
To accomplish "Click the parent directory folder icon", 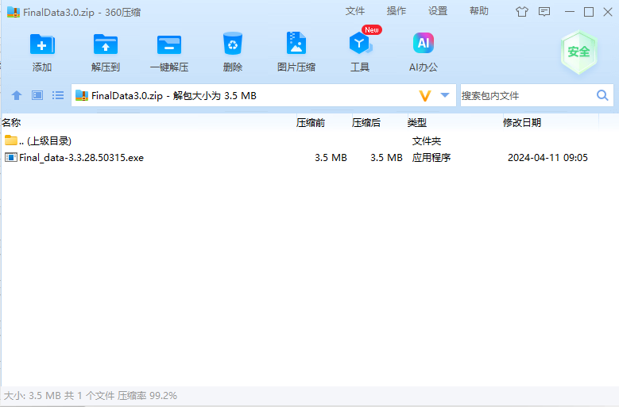I will click(x=11, y=140).
